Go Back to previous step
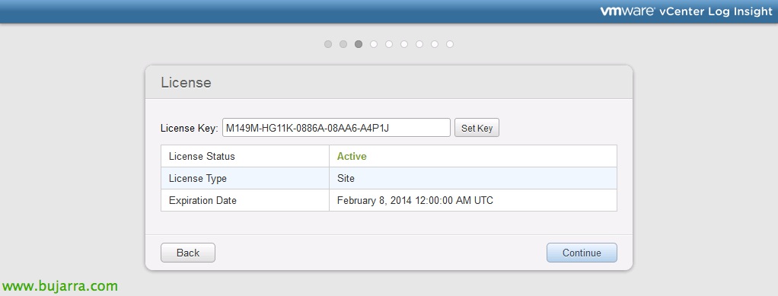This screenshot has width=778, height=296. click(188, 253)
